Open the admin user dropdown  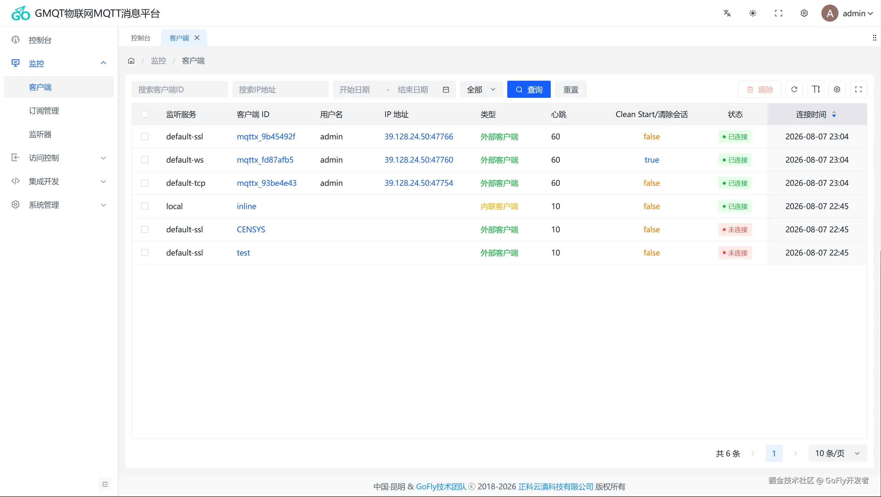(858, 13)
